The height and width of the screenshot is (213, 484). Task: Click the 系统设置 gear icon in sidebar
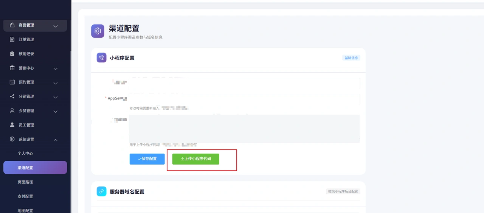[x=12, y=139]
